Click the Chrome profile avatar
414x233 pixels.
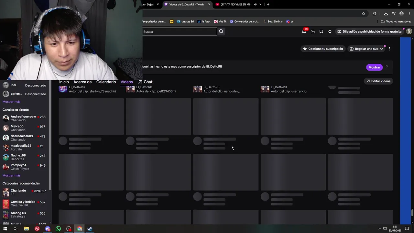[401, 14]
